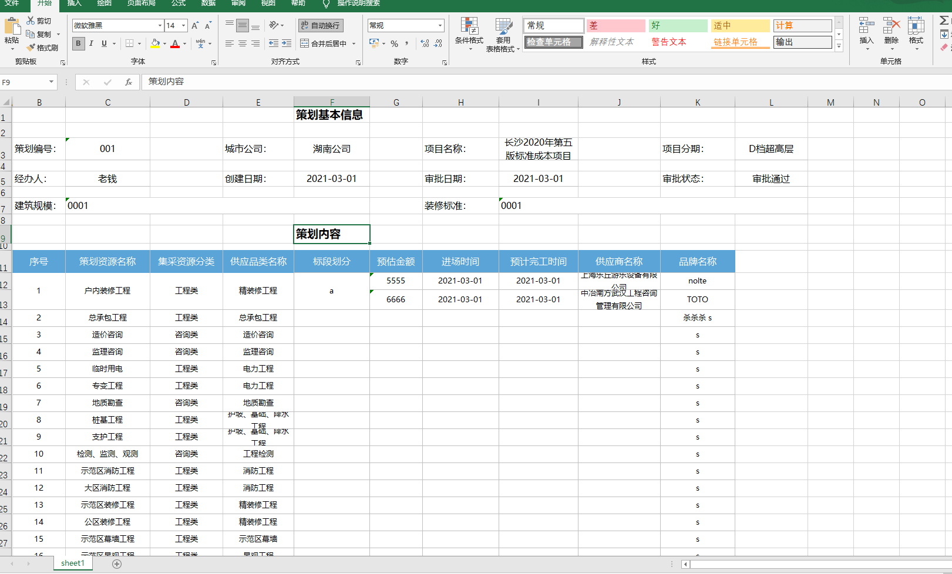This screenshot has height=574, width=952.
Task: Decrease the font size with the smaller A icon
Action: pyautogui.click(x=208, y=25)
